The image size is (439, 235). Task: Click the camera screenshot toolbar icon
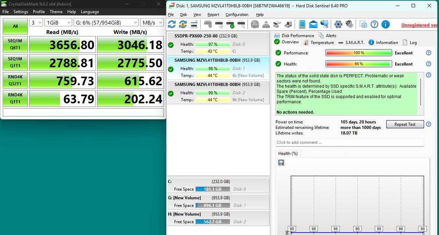pos(363,25)
